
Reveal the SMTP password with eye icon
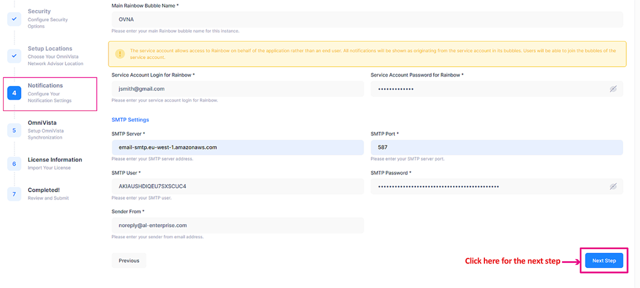pos(613,186)
